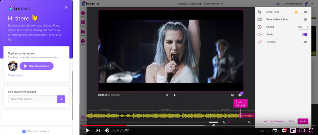Open Projects from the sidebar

point(83,23)
